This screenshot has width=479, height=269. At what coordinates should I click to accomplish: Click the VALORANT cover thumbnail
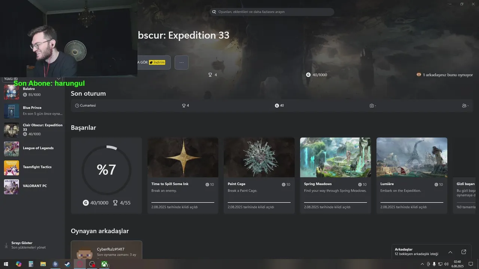[x=12, y=187]
